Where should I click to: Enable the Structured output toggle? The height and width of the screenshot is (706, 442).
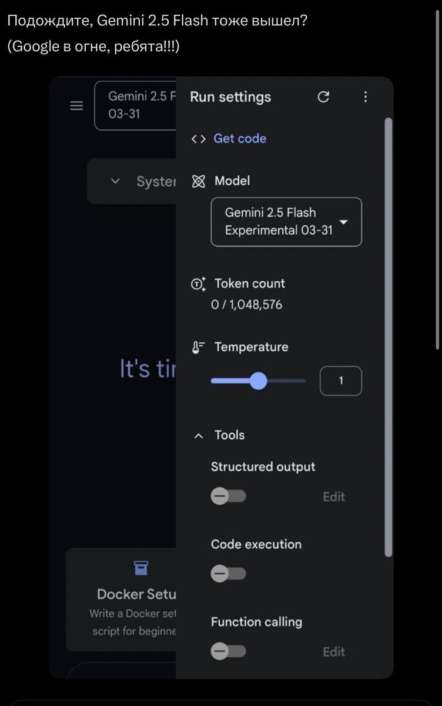pyautogui.click(x=228, y=497)
